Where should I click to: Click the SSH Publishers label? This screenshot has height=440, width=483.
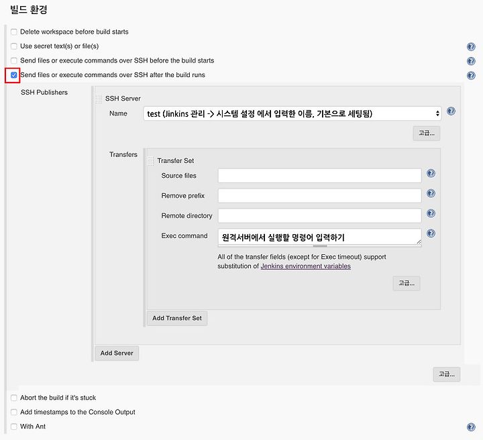click(44, 93)
